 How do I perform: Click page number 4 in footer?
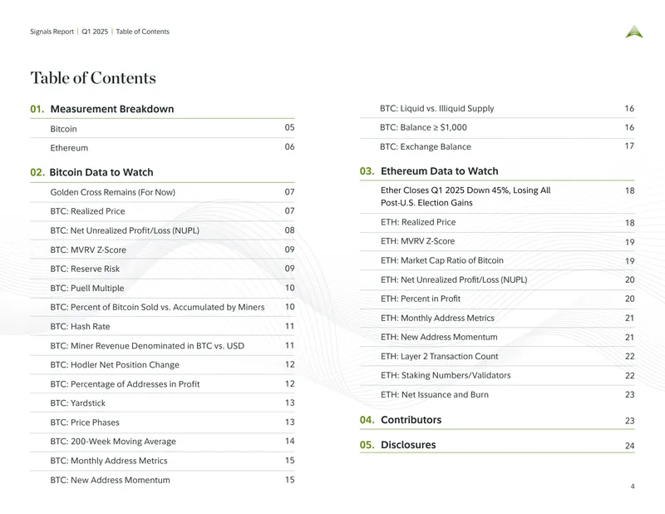[x=633, y=487]
